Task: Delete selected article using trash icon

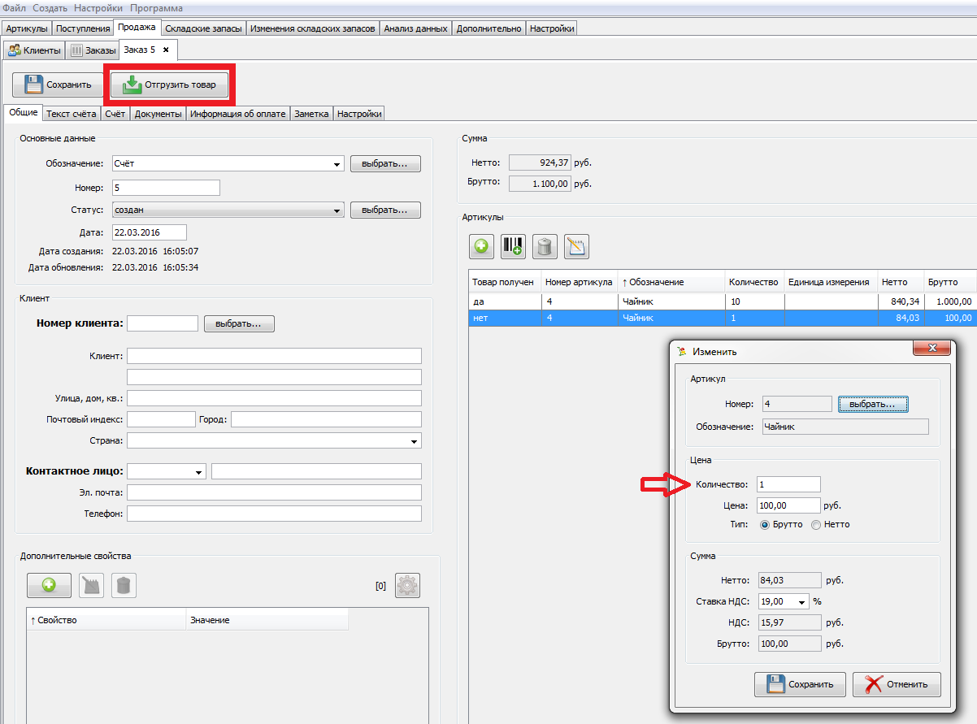Action: tap(545, 246)
